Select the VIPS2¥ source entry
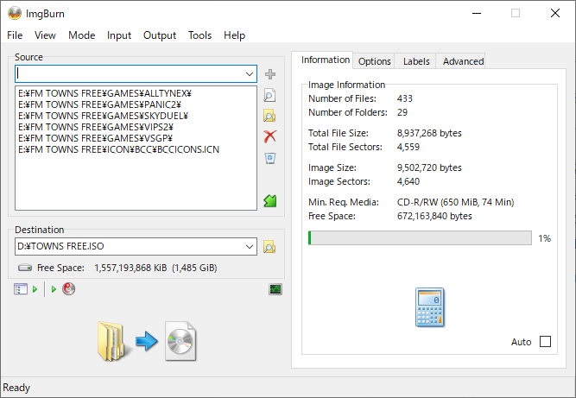The image size is (576, 398). [96, 127]
